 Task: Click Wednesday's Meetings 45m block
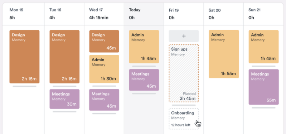[104, 100]
